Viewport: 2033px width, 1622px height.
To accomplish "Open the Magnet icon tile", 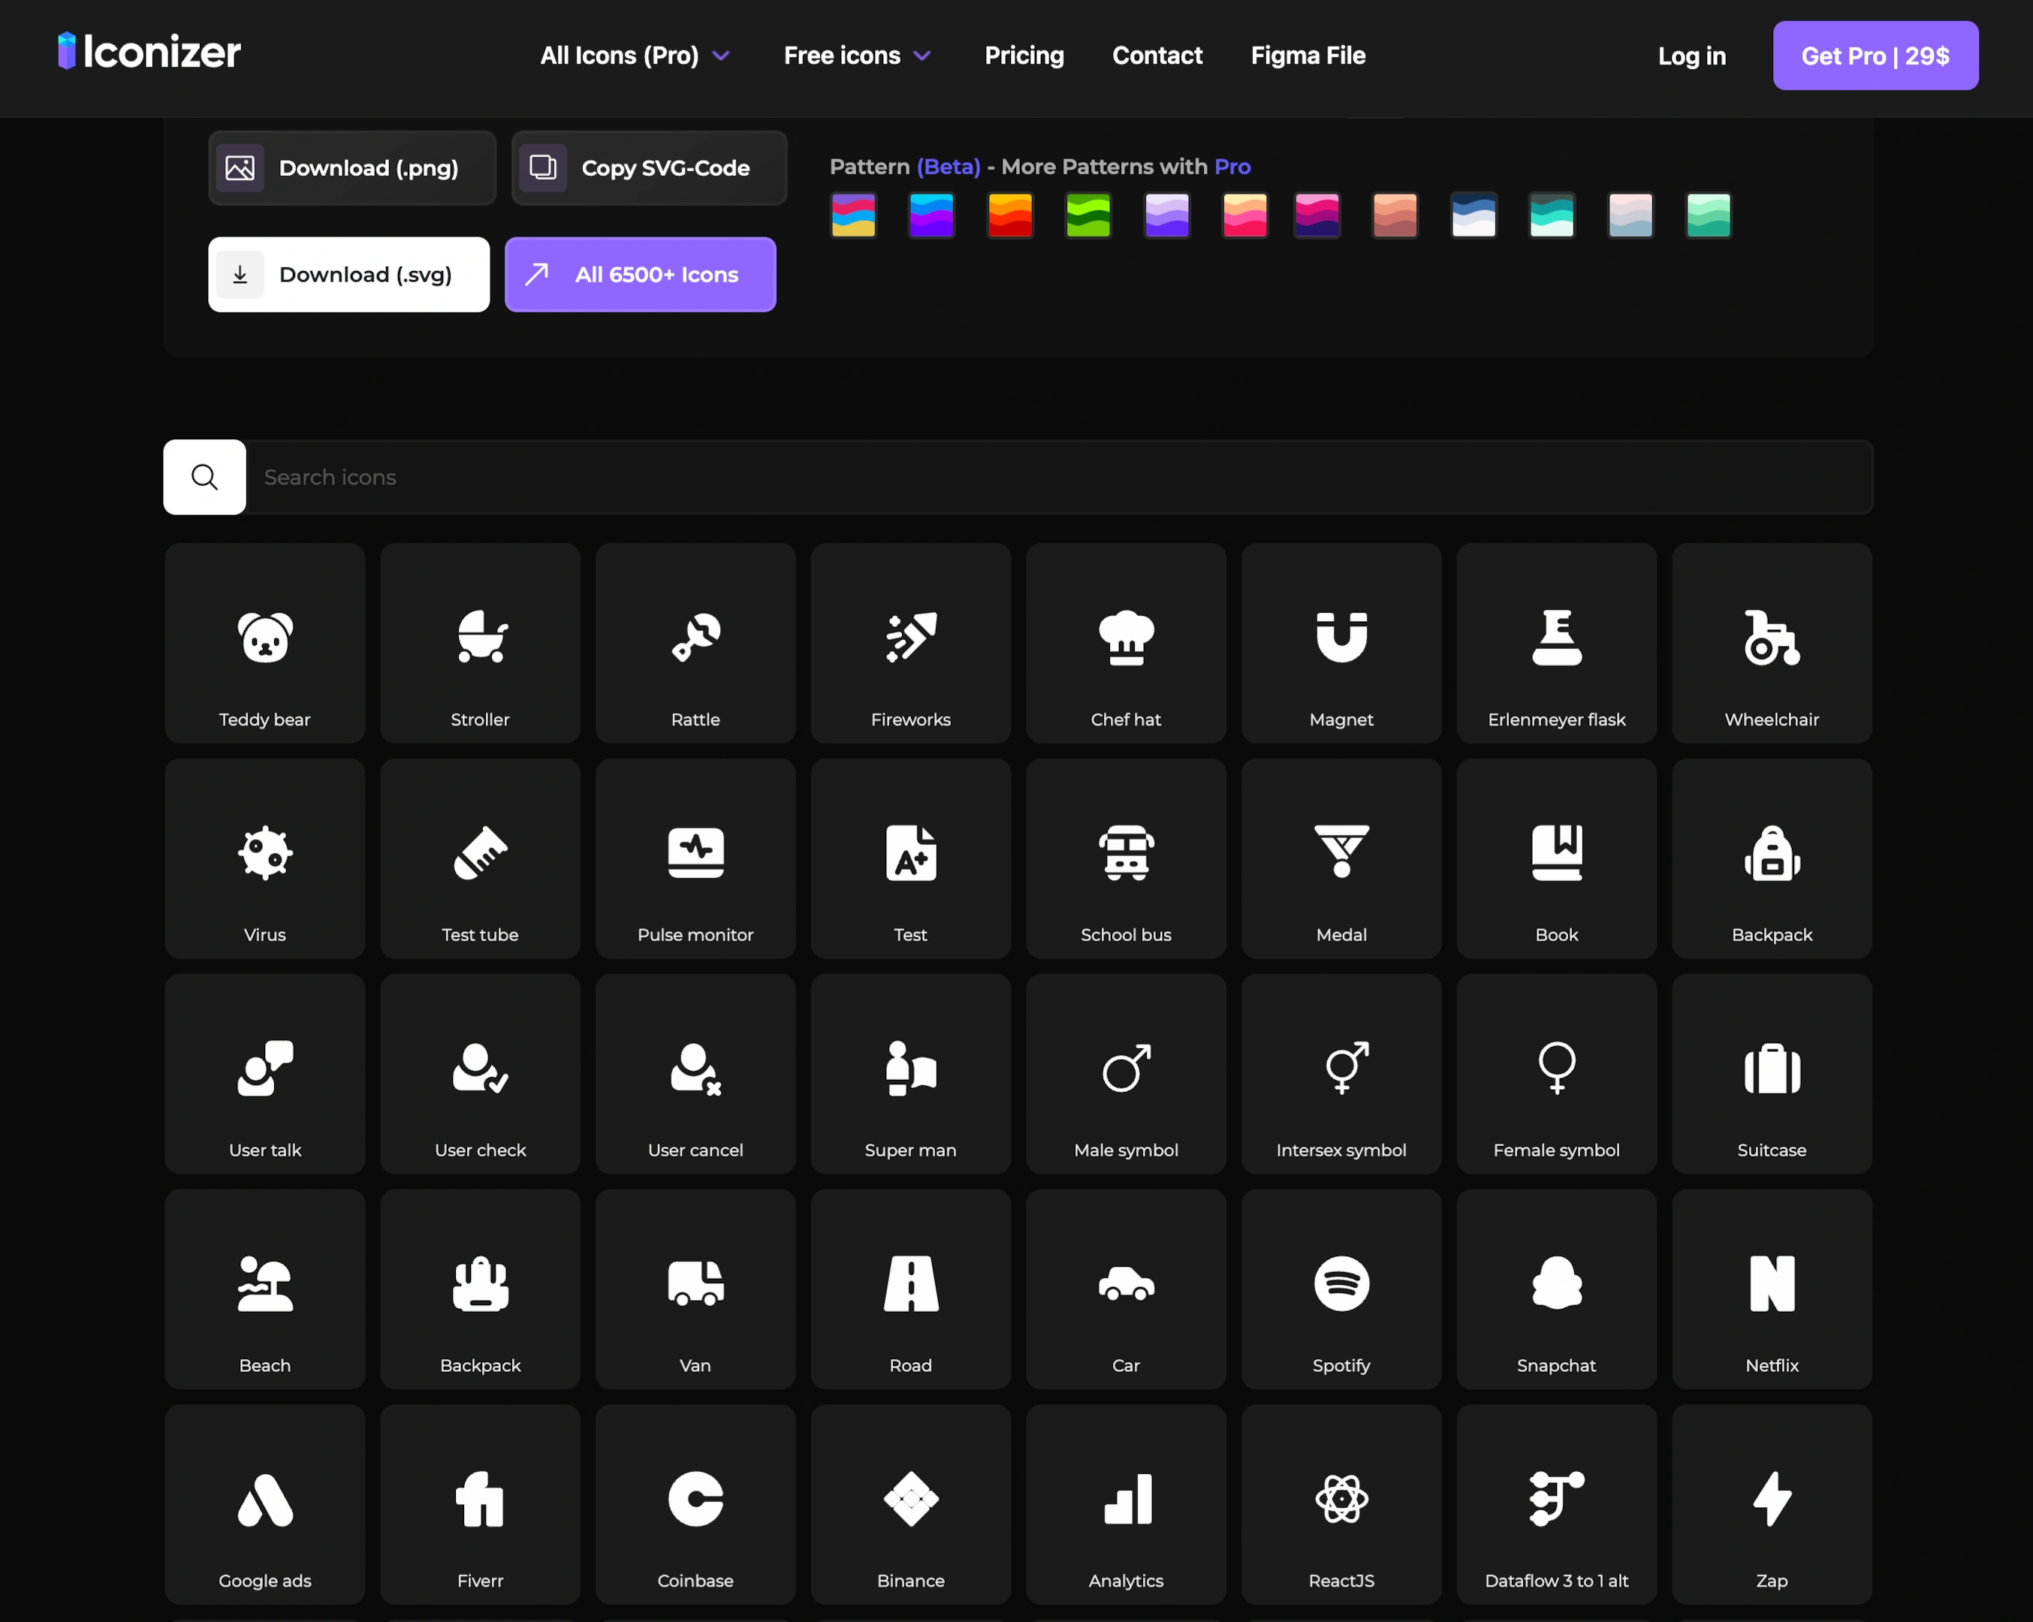I will coord(1341,643).
